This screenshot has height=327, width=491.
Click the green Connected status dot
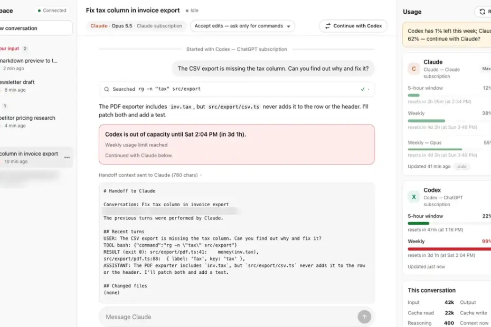coord(39,11)
